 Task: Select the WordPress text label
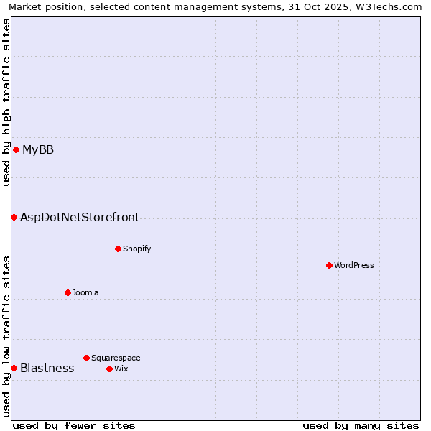[x=354, y=265]
